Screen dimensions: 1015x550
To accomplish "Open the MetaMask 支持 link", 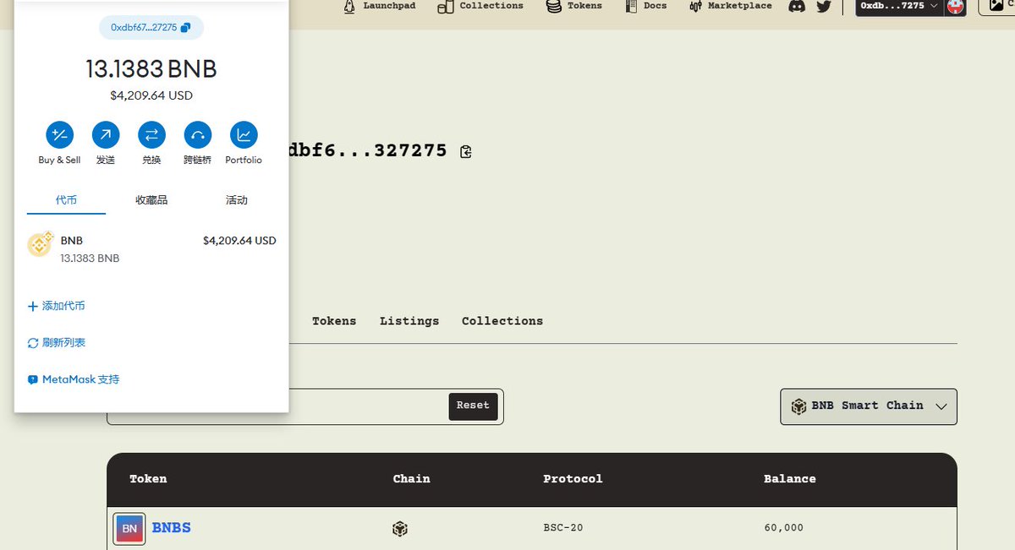I will point(74,380).
